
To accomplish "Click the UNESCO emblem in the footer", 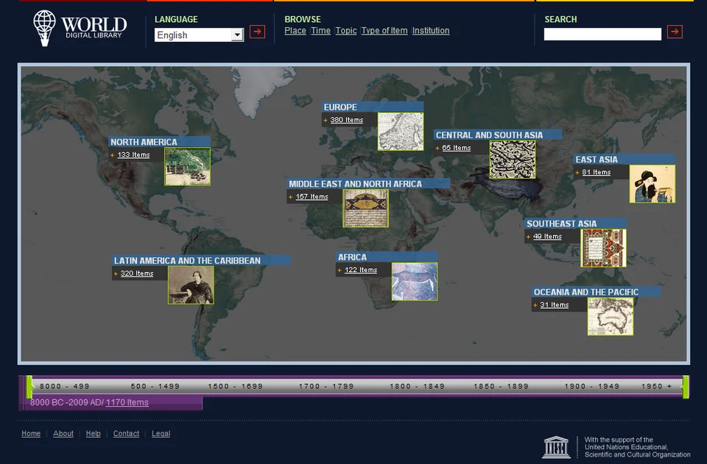I will [x=557, y=446].
